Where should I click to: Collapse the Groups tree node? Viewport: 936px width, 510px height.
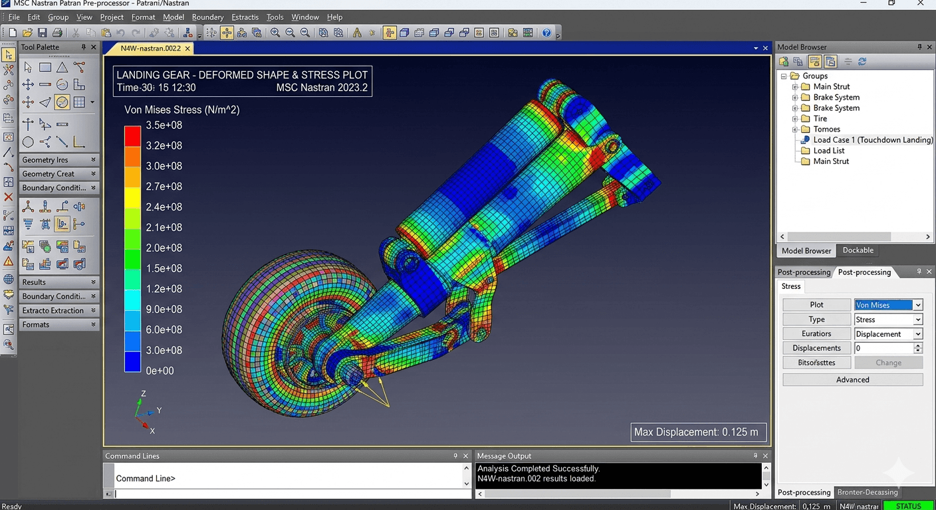[x=784, y=76]
